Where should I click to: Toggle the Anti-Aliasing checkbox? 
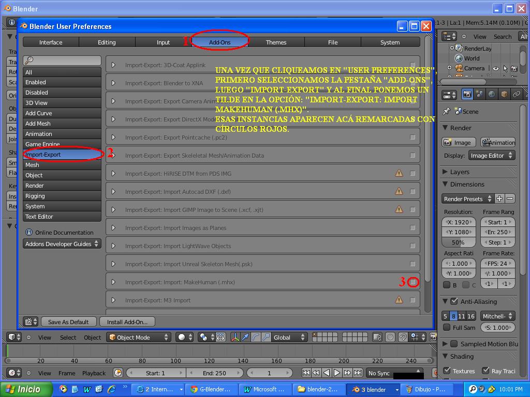pyautogui.click(x=454, y=301)
